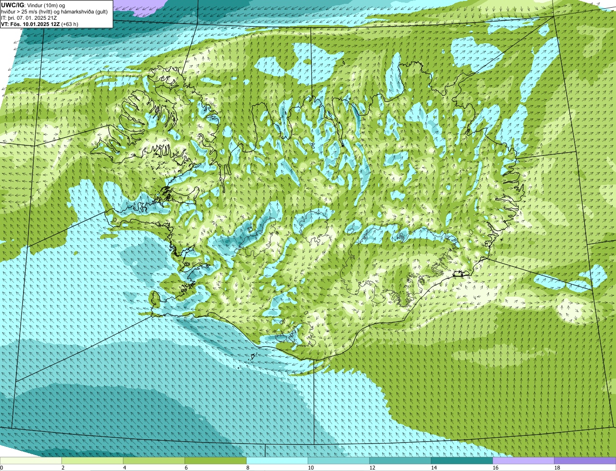Click the legend tick label "16"

[x=496, y=468]
